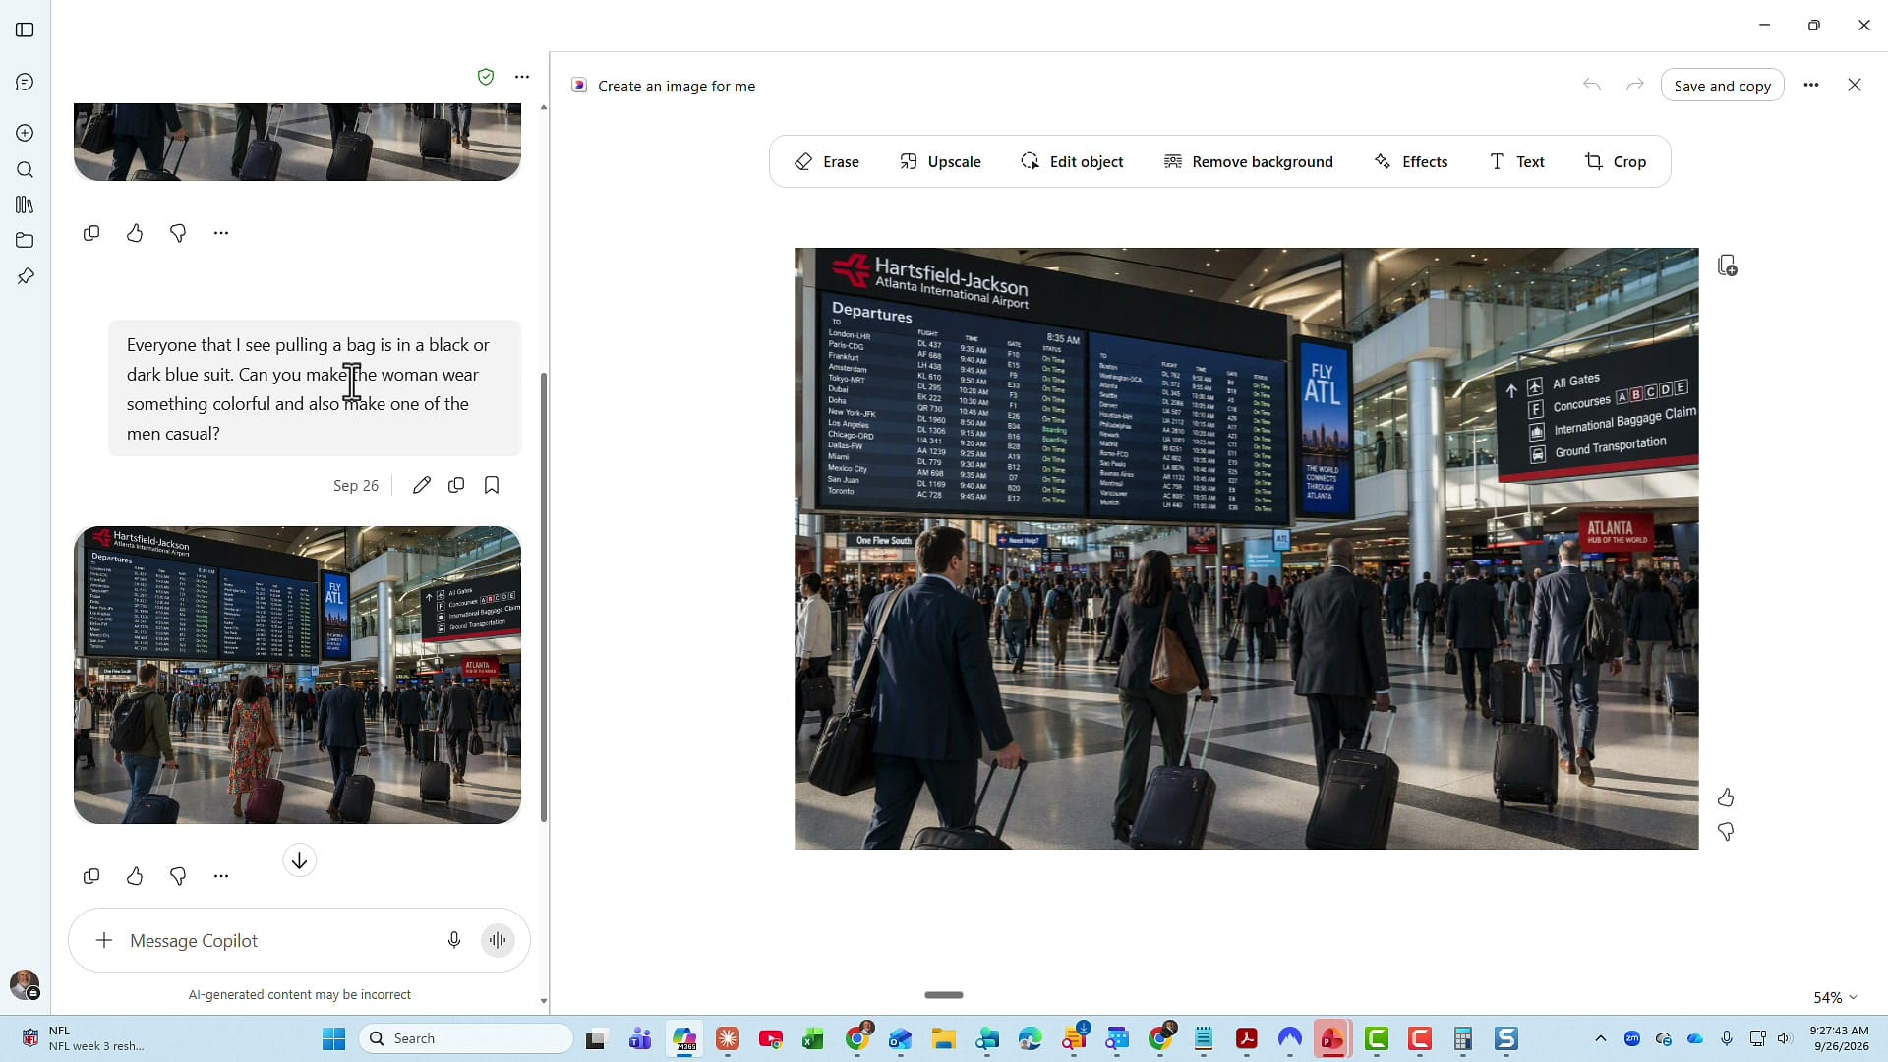Thumbs down the bottom chat response
The height and width of the screenshot is (1062, 1888).
pyautogui.click(x=178, y=876)
